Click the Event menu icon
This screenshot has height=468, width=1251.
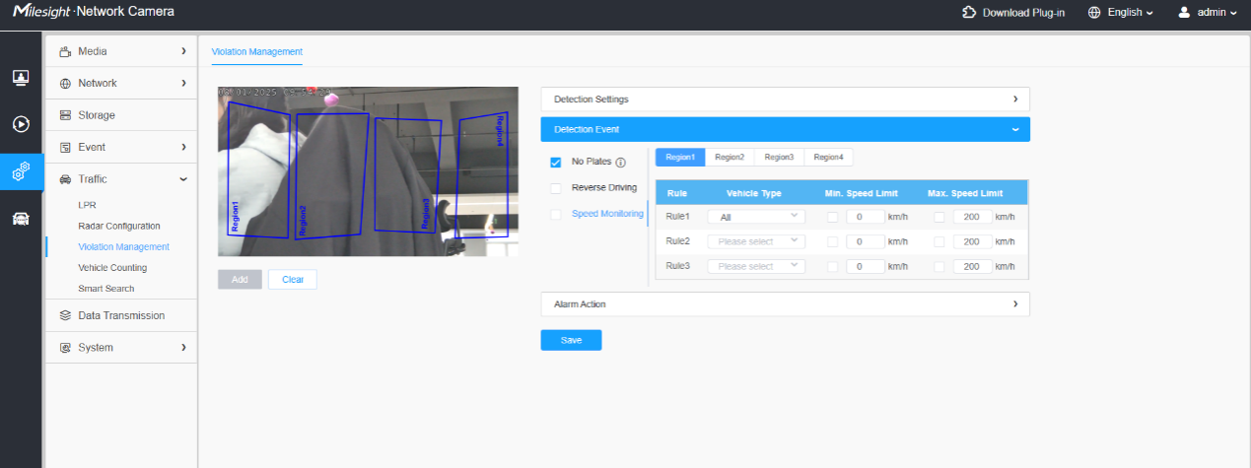click(x=66, y=147)
